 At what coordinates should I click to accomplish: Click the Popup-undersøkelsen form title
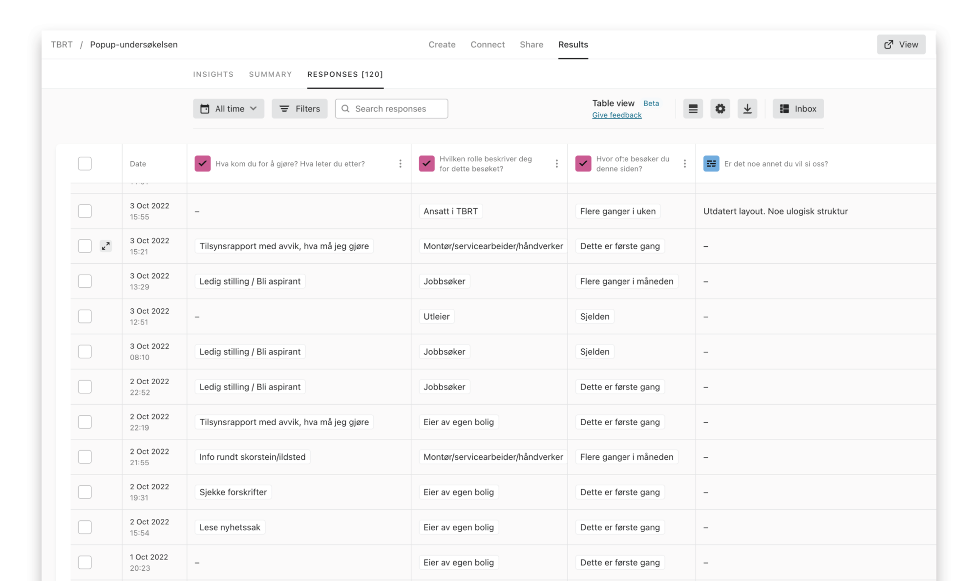click(134, 44)
